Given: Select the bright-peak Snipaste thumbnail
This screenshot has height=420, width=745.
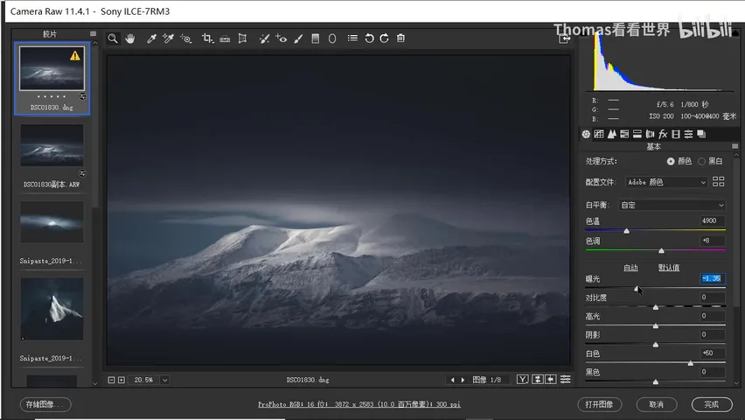Looking at the screenshot, I should 52,222.
